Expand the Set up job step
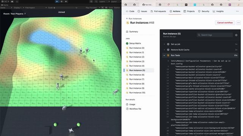The image size is (243, 136). (x=200, y=44)
